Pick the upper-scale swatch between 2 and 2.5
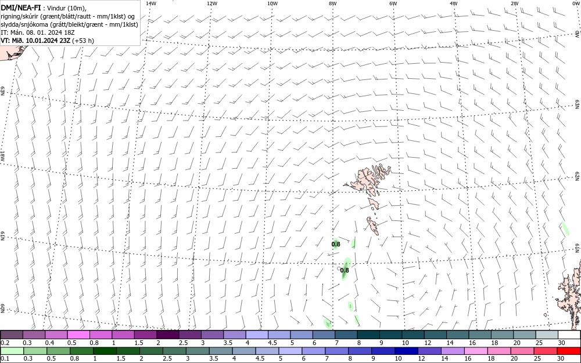Image resolution: width=581 pixels, height=363 pixels. pos(168,335)
